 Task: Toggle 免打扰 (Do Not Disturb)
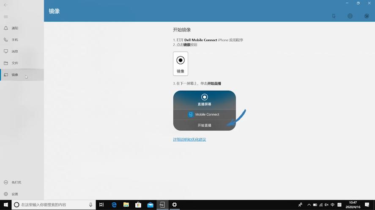click(x=22, y=182)
